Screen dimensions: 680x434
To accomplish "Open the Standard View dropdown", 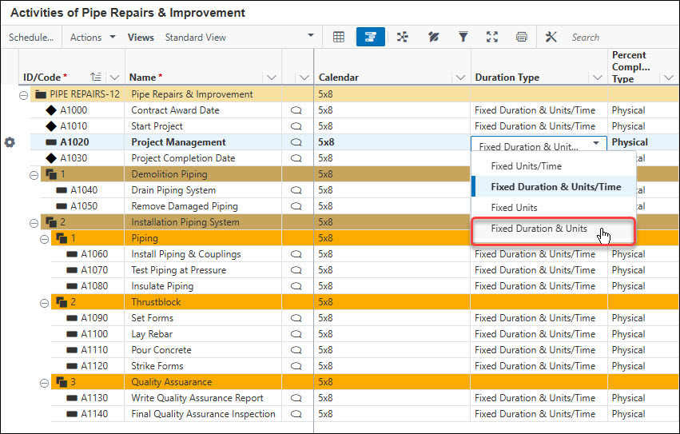I will [x=310, y=37].
